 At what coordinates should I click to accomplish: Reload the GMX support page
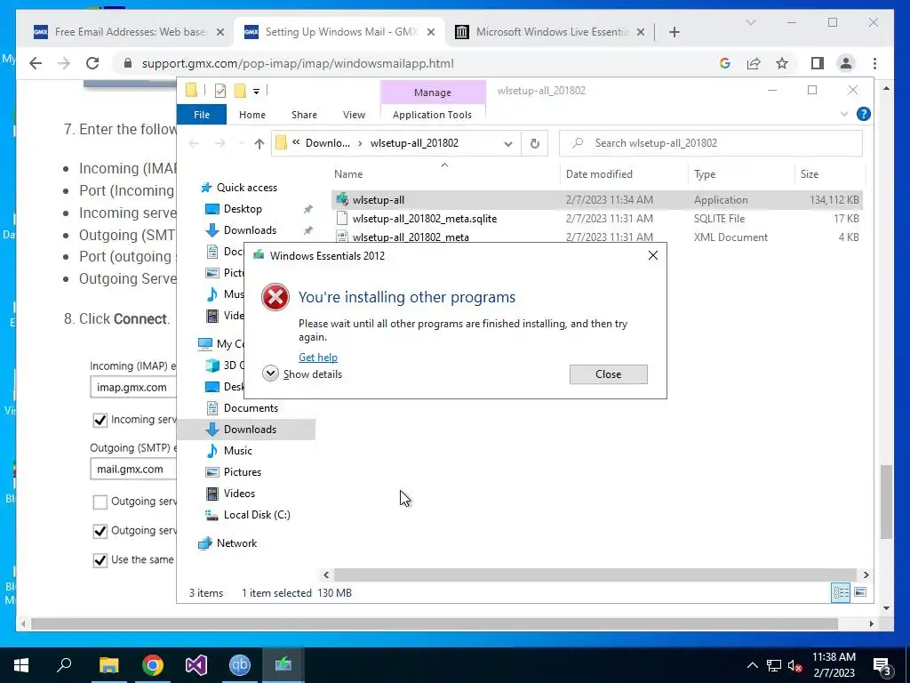pos(92,63)
